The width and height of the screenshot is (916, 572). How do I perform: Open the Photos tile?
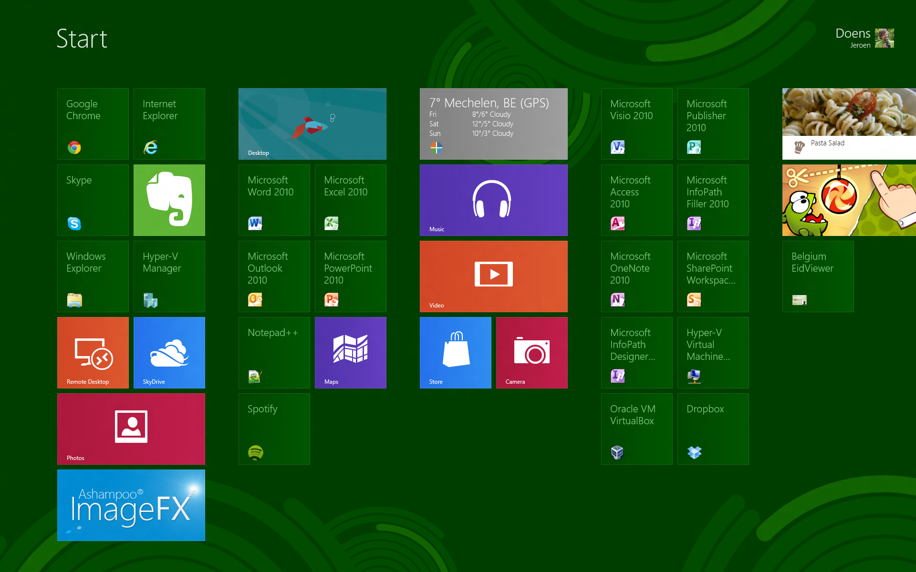pos(131,429)
